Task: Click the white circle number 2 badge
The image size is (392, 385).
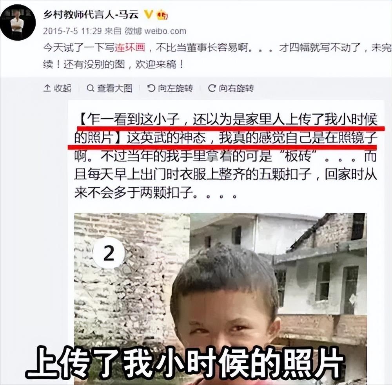Action: tap(109, 253)
